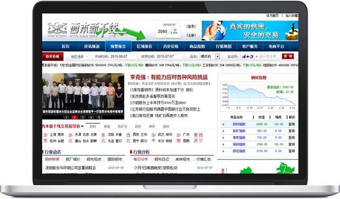Expand the 钢材指数 row arrow
The width and height of the screenshot is (340, 199).
(223, 124)
